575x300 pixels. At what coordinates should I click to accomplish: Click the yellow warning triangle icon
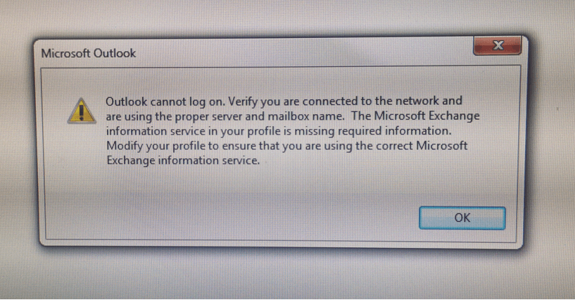tap(82, 111)
